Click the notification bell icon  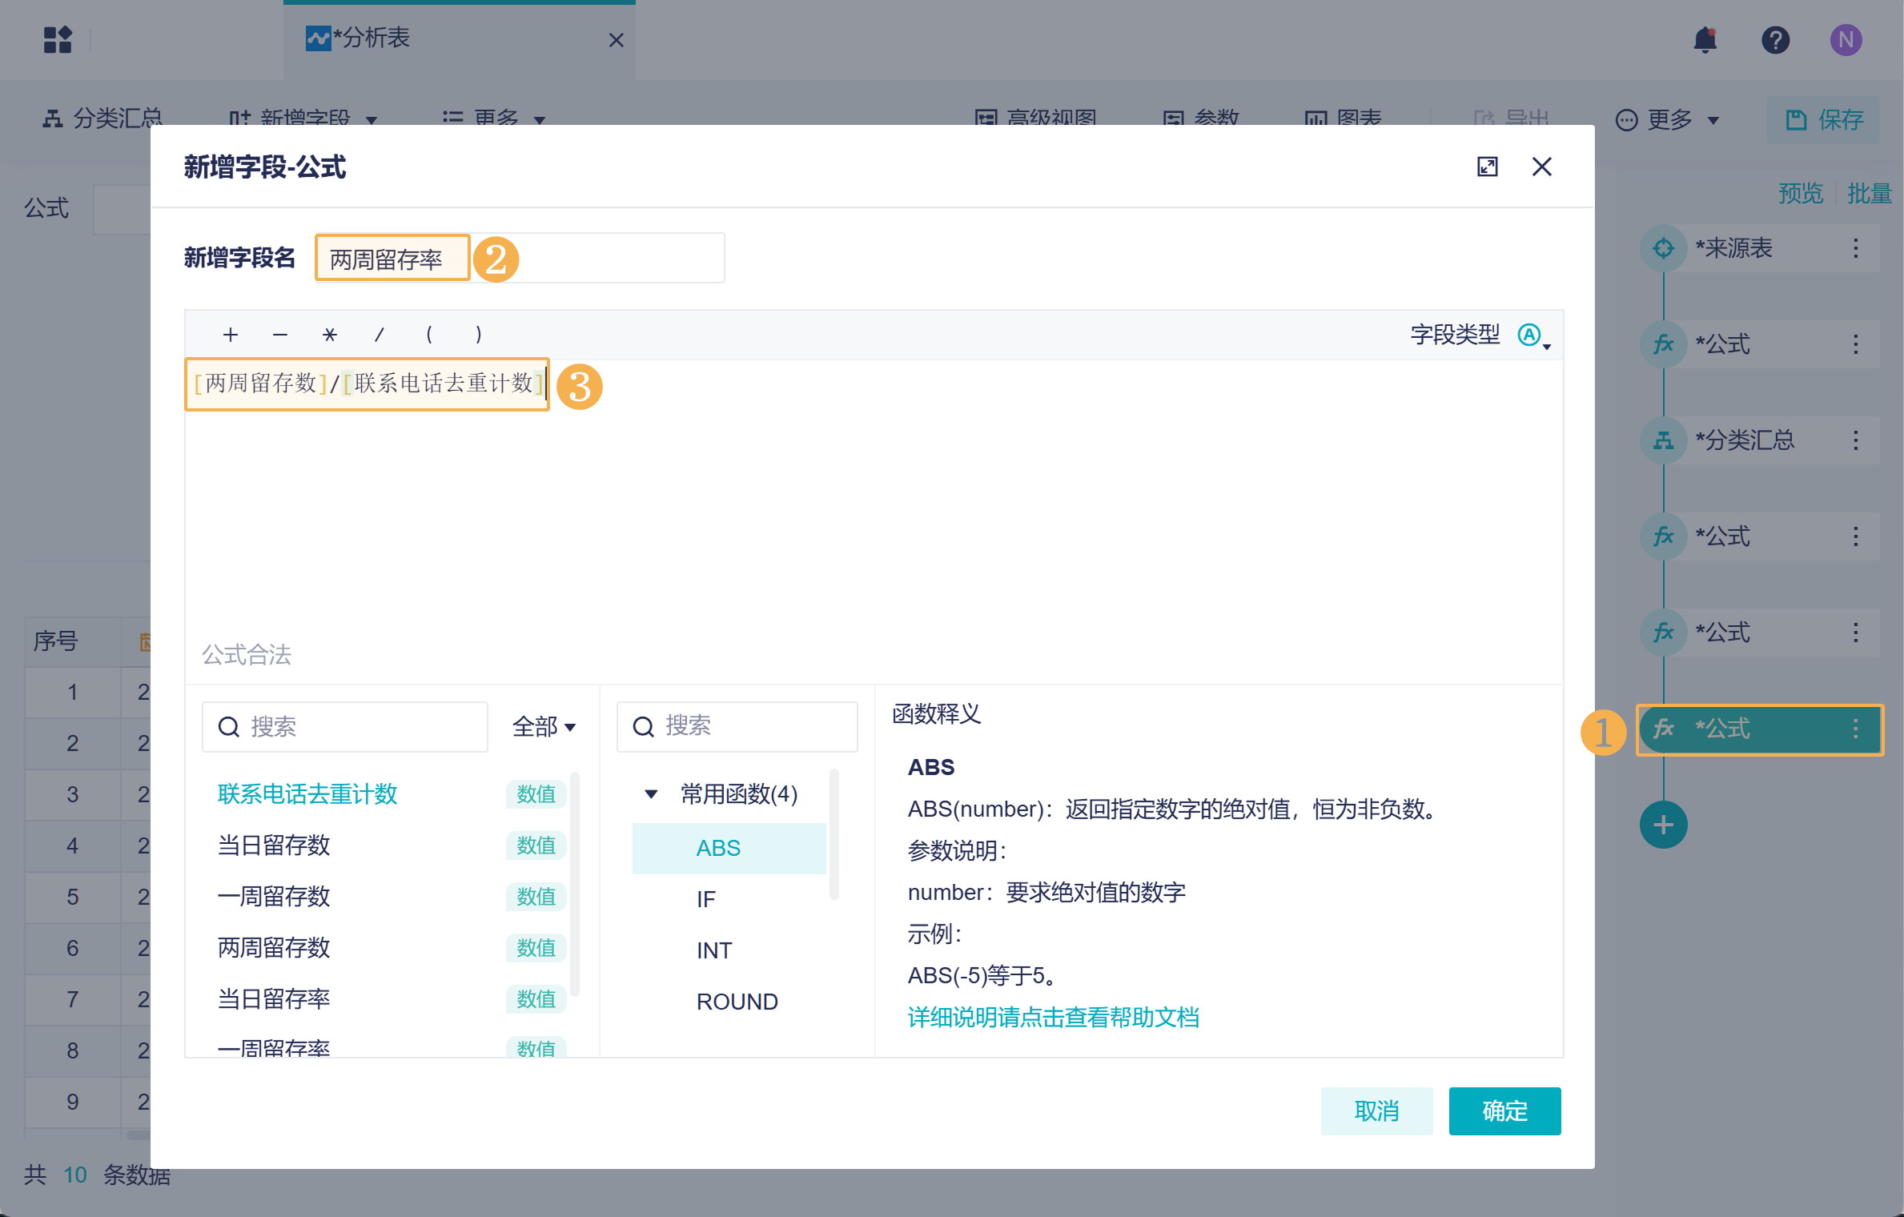click(1705, 40)
